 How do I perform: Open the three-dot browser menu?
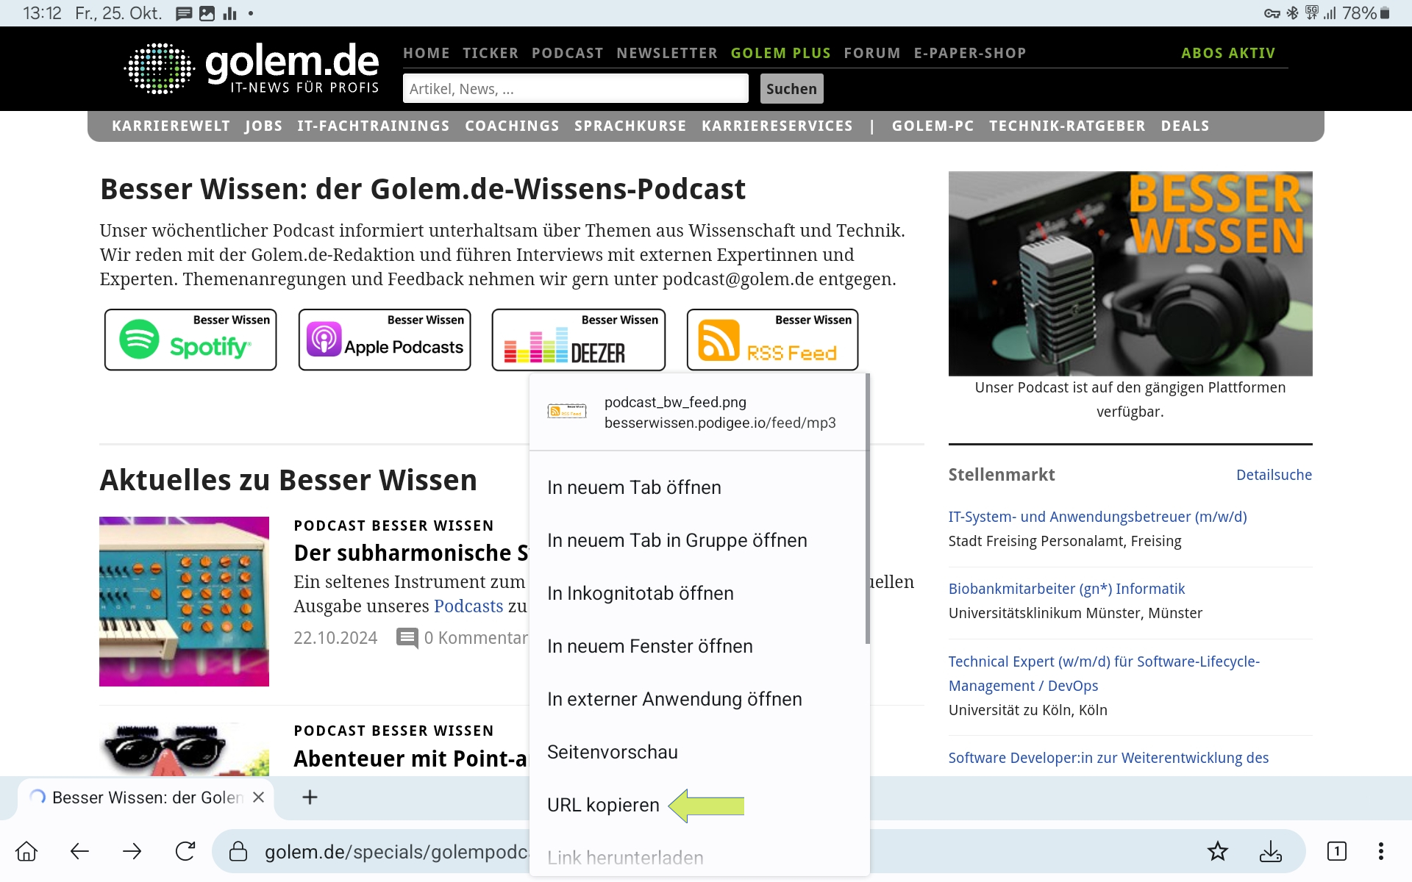pyautogui.click(x=1380, y=851)
